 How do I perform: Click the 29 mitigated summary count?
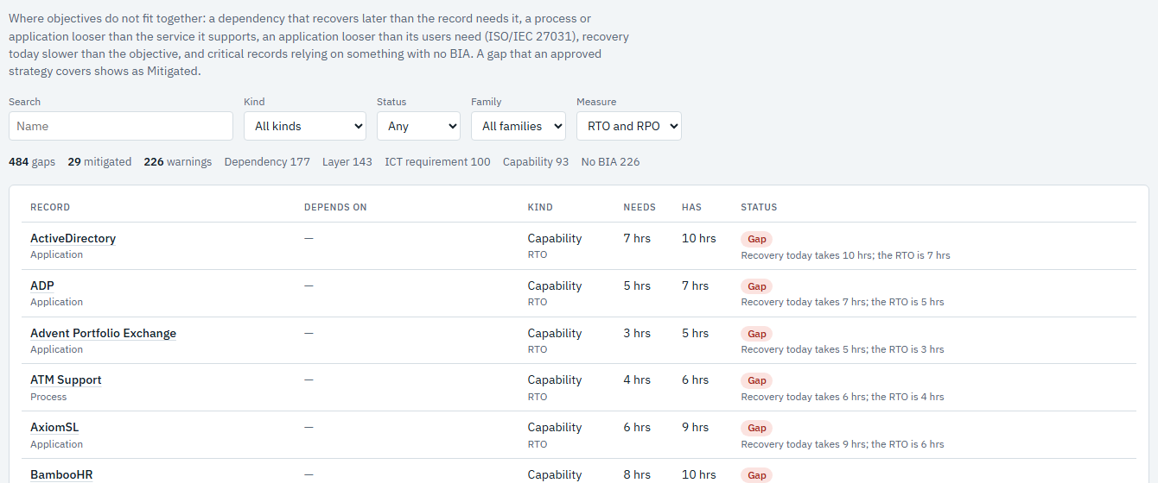click(x=99, y=161)
